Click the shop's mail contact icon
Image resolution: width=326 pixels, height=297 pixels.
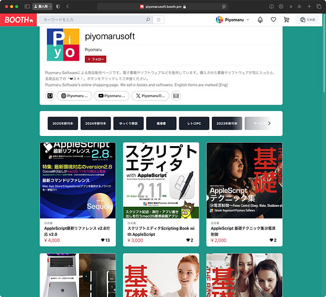point(176,96)
